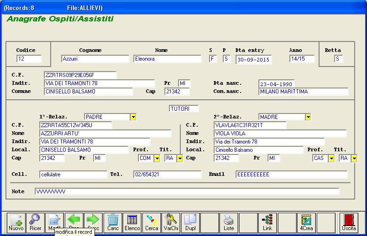This screenshot has height=236, width=367.
Task: Open the 4Crea ruler and pencil icon
Action: point(306,223)
